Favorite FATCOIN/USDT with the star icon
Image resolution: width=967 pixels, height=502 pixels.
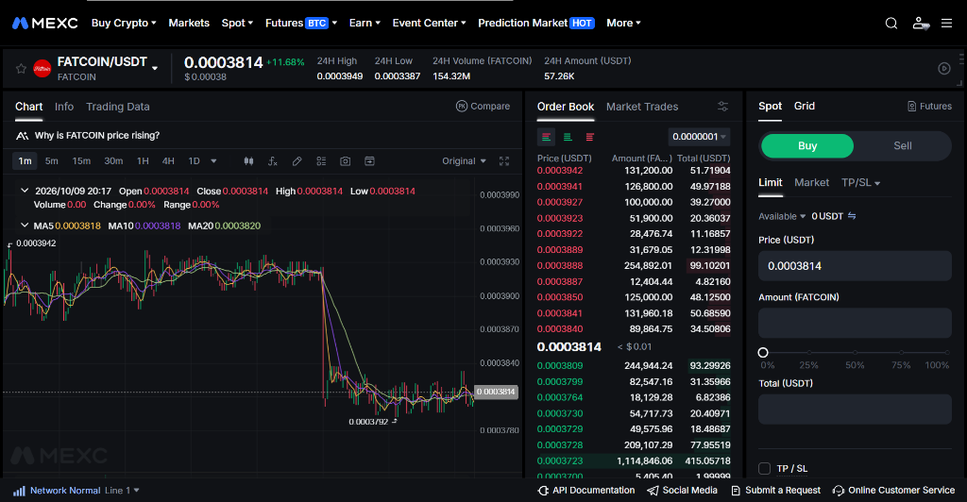coord(21,68)
